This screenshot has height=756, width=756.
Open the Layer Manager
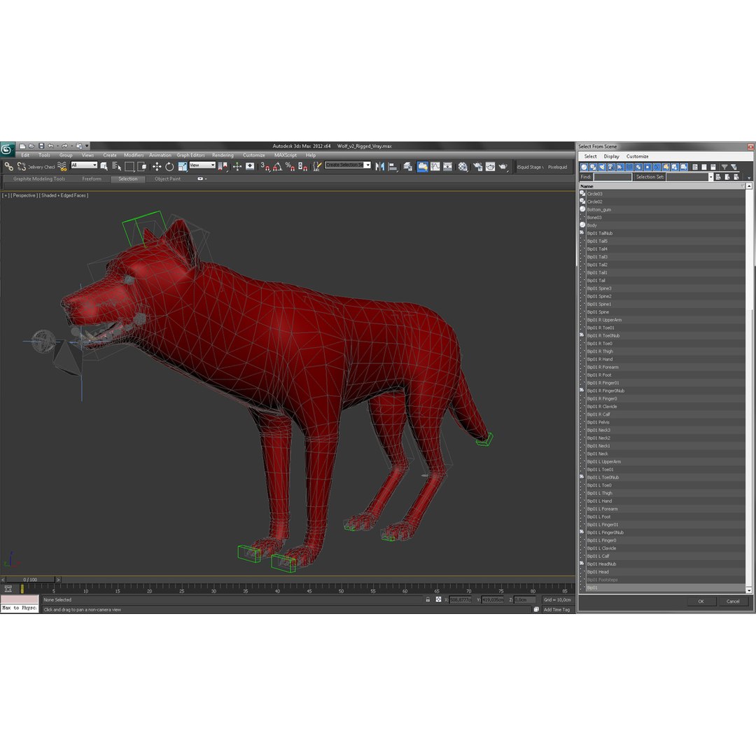coord(408,167)
